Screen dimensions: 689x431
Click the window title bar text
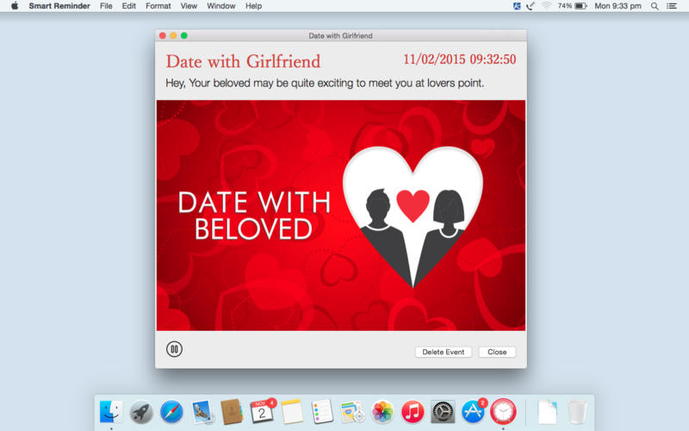(340, 35)
